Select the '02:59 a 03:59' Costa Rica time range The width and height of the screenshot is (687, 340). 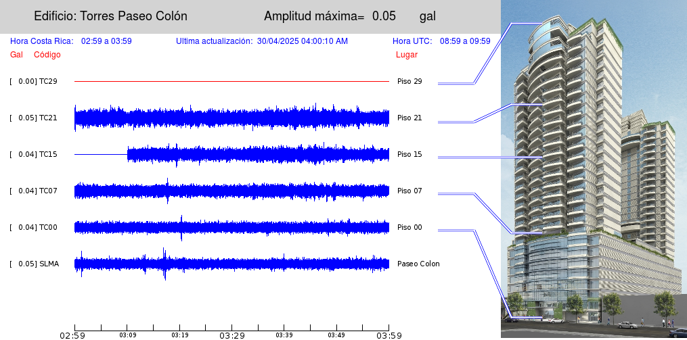click(106, 41)
